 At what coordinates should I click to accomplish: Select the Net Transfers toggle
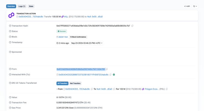coord(75,83)
